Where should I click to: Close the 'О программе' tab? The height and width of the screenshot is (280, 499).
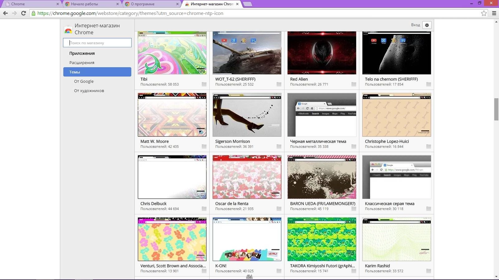(177, 4)
